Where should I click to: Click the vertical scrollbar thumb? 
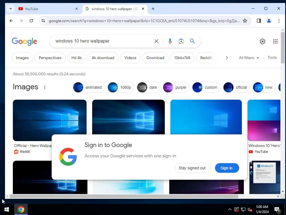(x=283, y=48)
